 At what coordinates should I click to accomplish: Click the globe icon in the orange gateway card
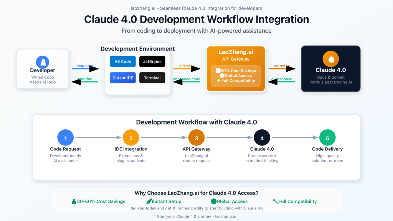222,76
